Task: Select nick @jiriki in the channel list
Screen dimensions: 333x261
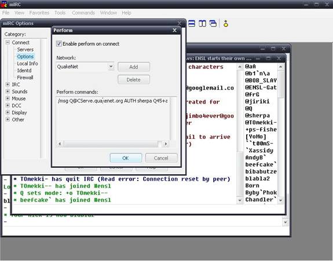Action: tap(257, 101)
